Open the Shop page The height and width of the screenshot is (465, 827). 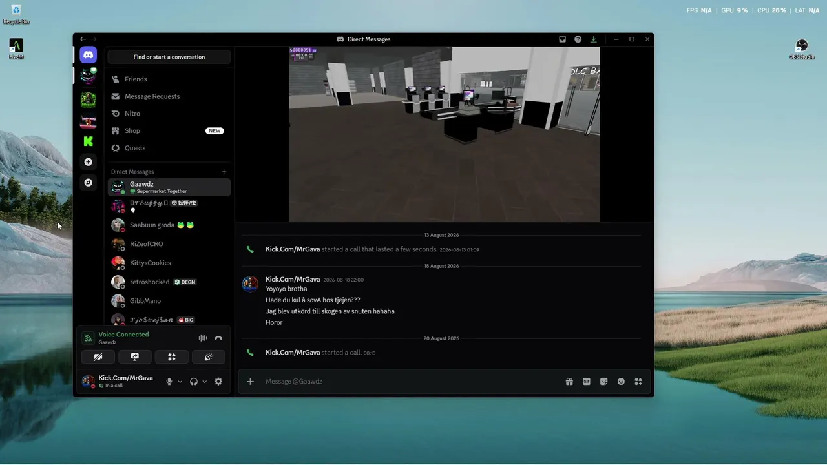point(169,130)
